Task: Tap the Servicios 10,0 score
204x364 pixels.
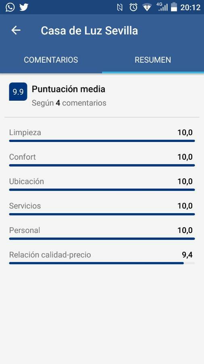Action: [185, 206]
